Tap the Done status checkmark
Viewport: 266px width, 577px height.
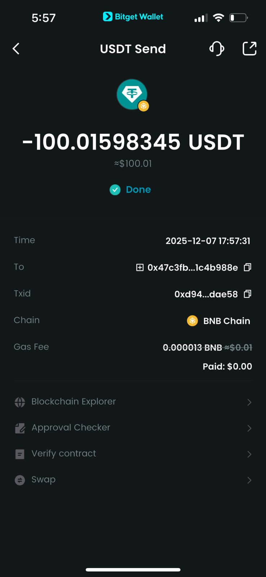click(x=115, y=190)
